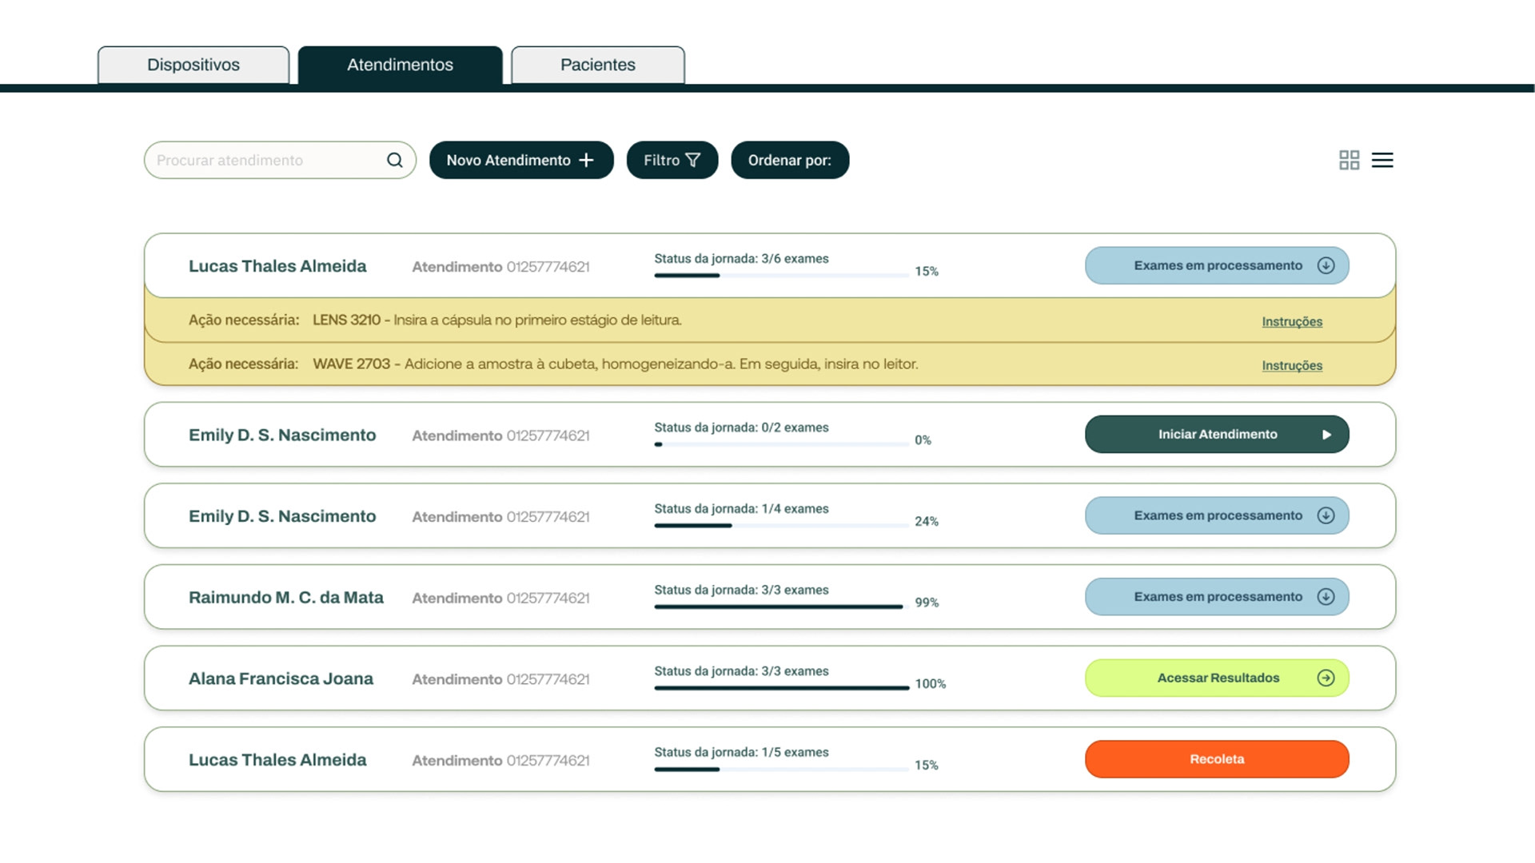Click arrow icon on Acessar Resultados
Screen dimensions: 1535x863
[x=1326, y=678]
